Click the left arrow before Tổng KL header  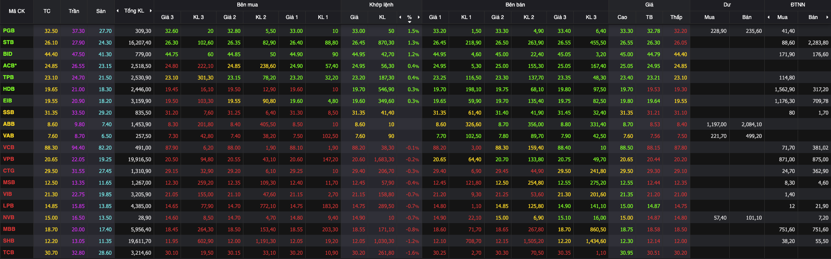pyautogui.click(x=118, y=11)
